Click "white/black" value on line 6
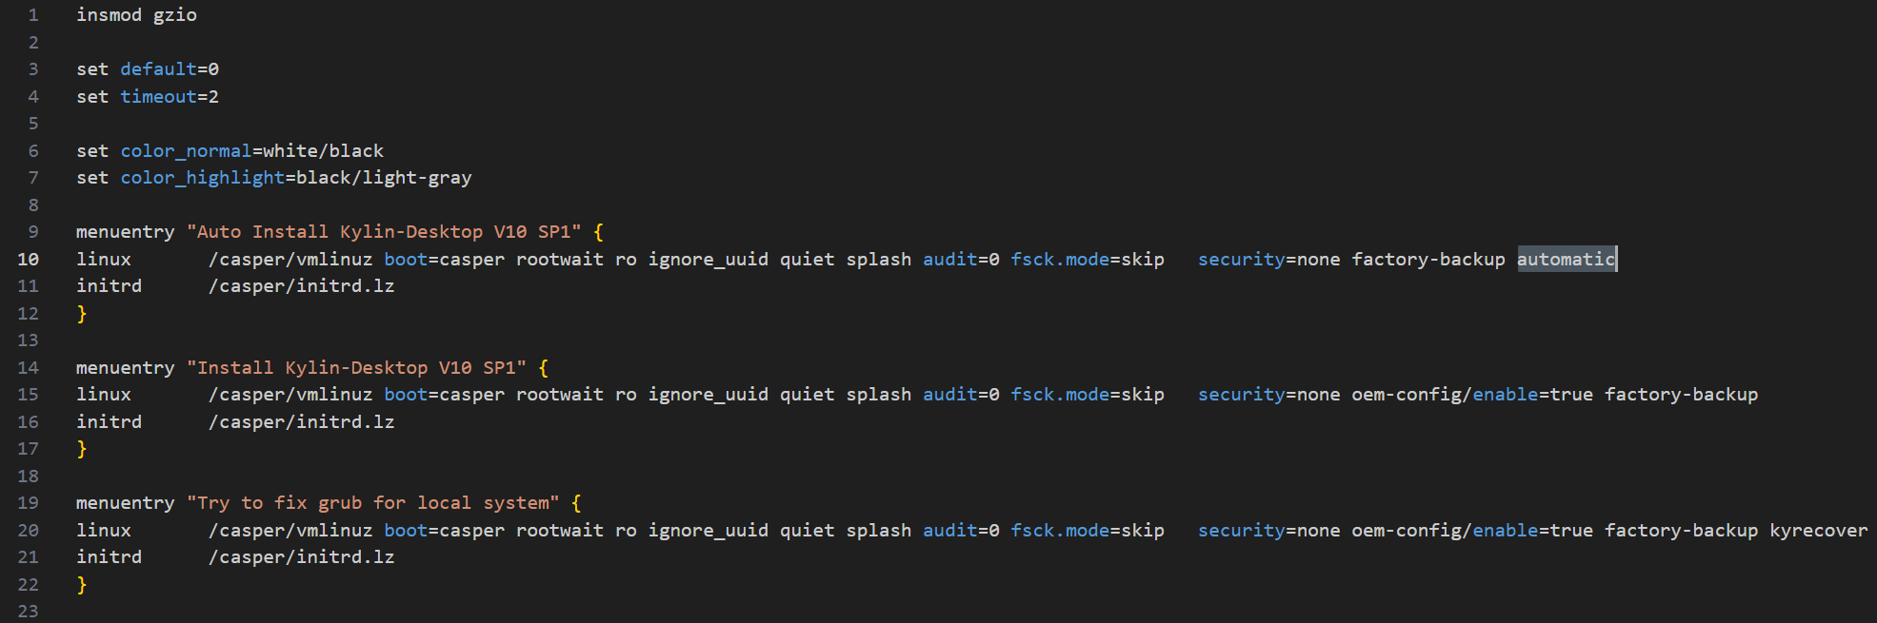The width and height of the screenshot is (1877, 623). tap(323, 151)
